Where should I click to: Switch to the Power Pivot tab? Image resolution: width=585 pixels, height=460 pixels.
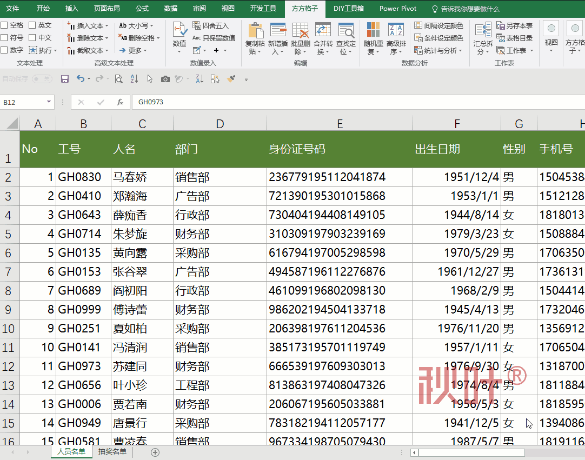[x=398, y=8]
